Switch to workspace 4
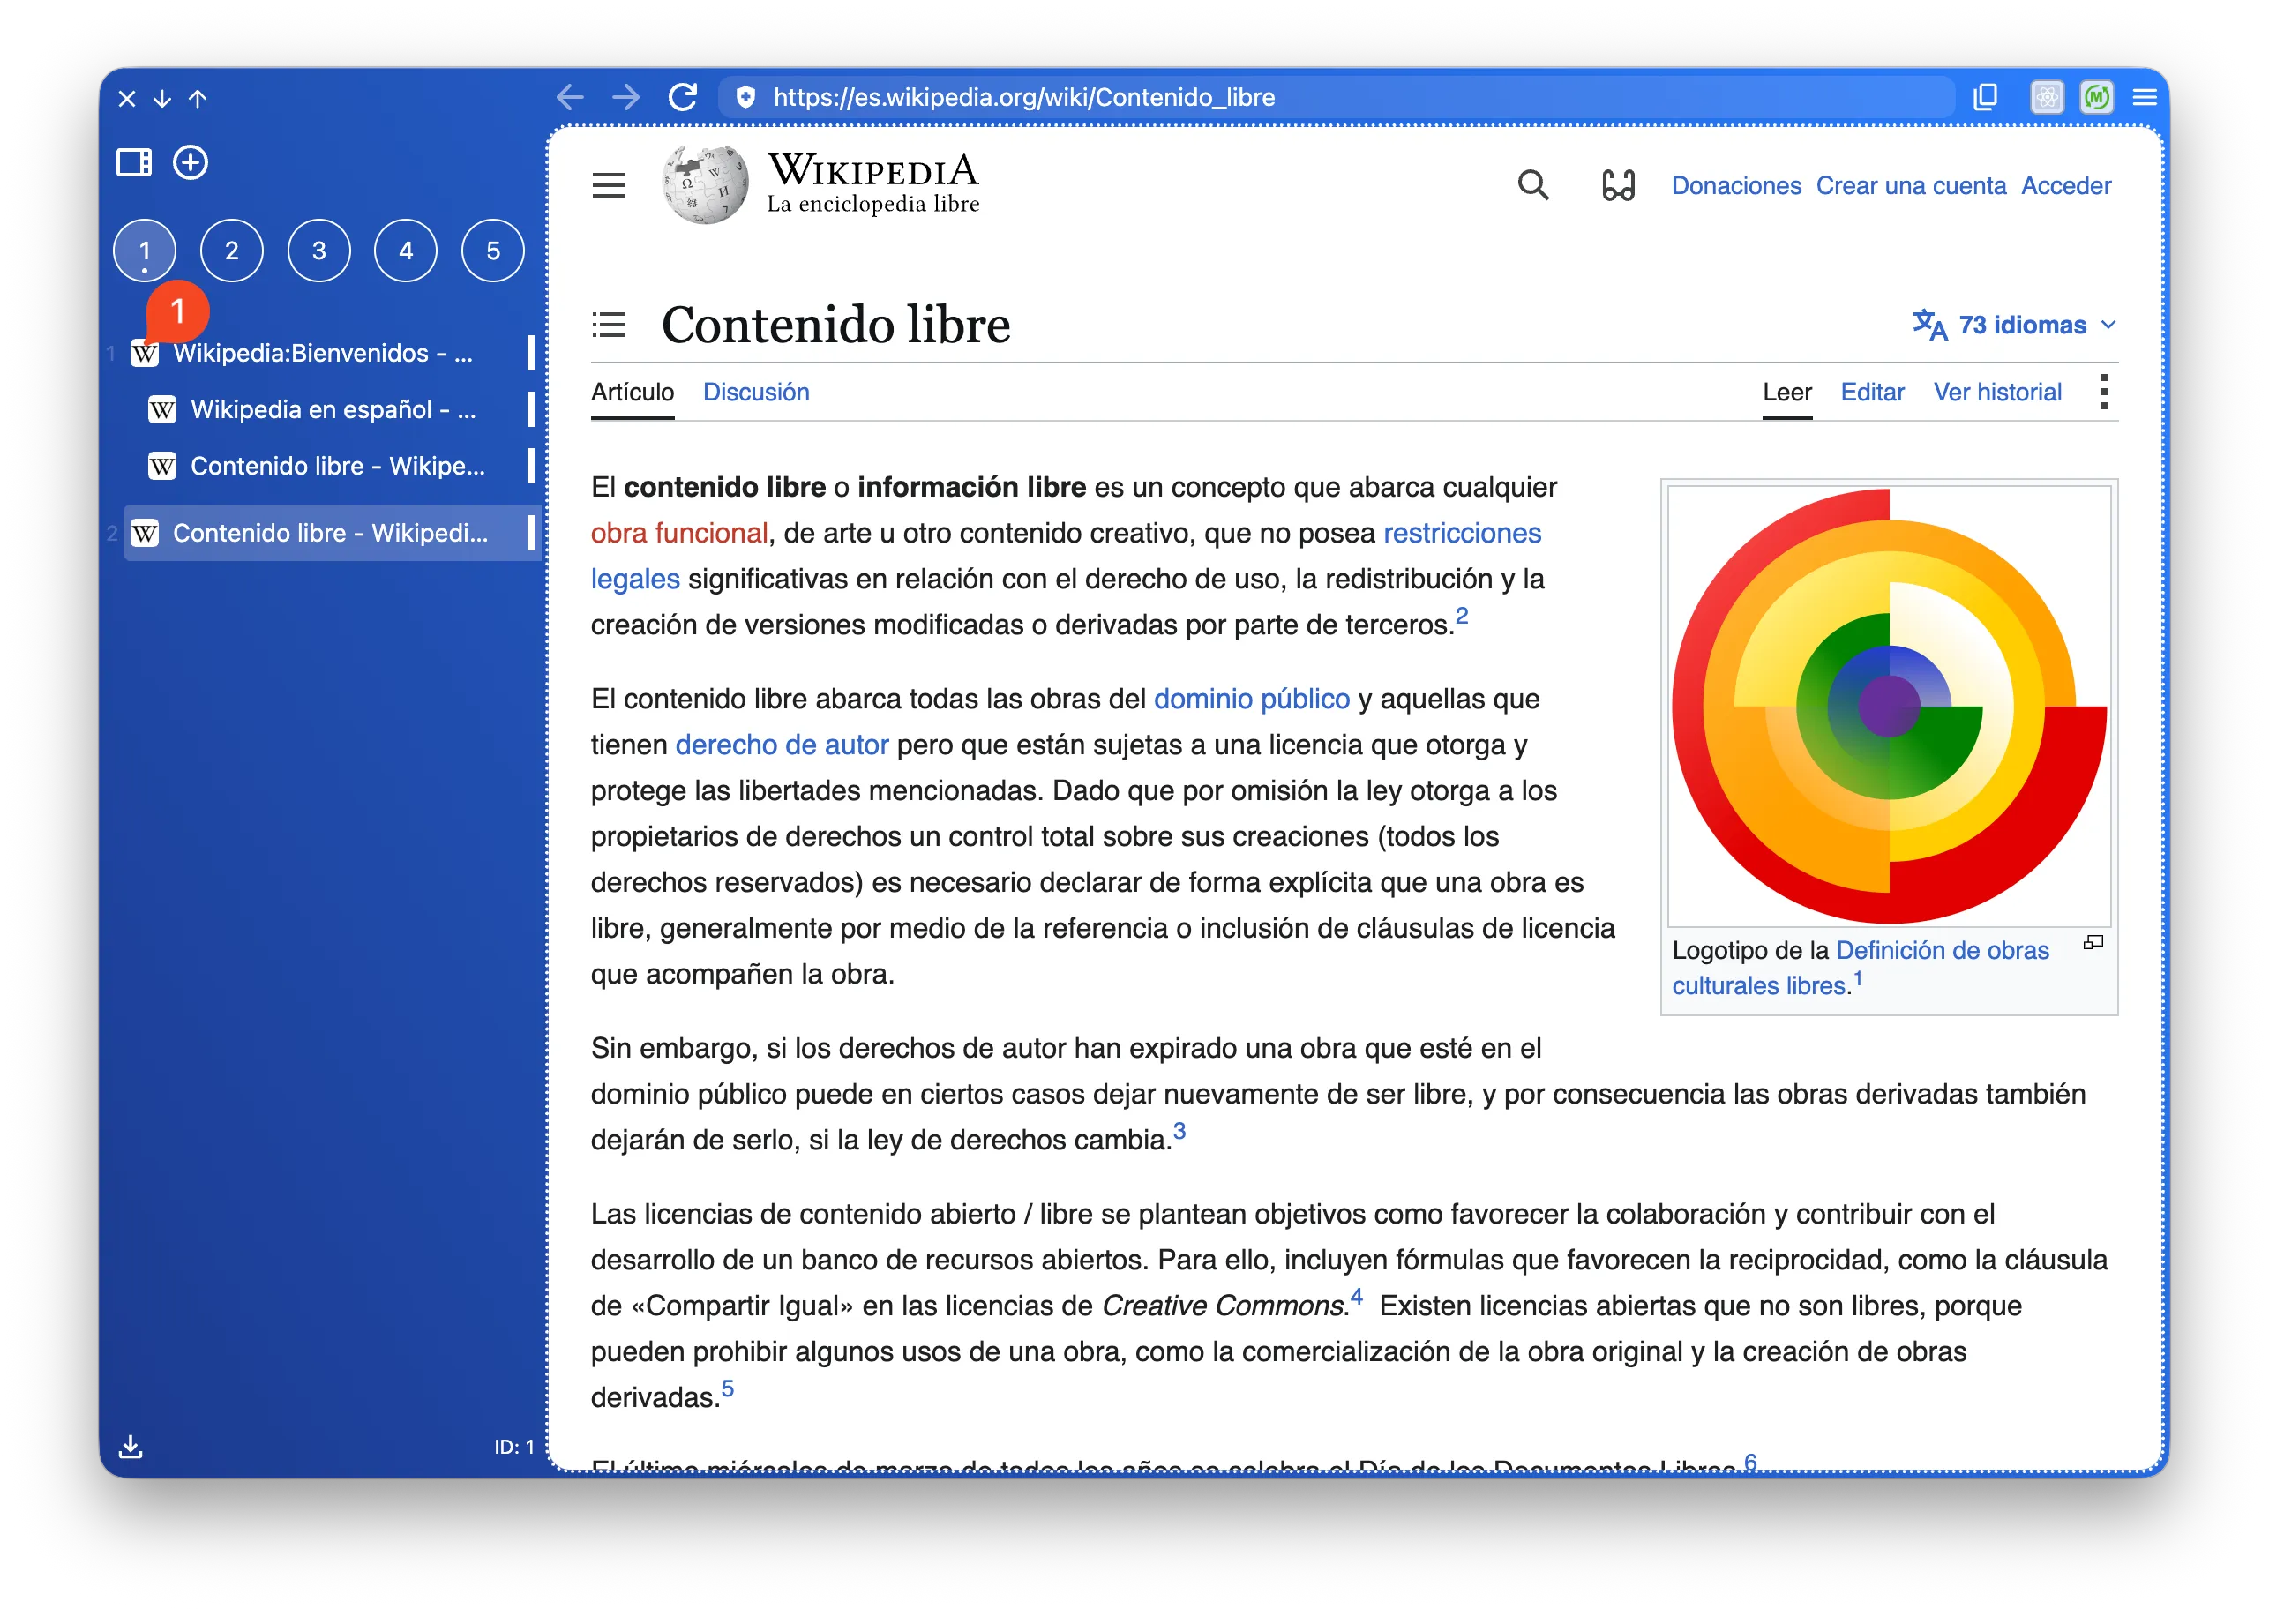The height and width of the screenshot is (1609, 2269). (406, 251)
